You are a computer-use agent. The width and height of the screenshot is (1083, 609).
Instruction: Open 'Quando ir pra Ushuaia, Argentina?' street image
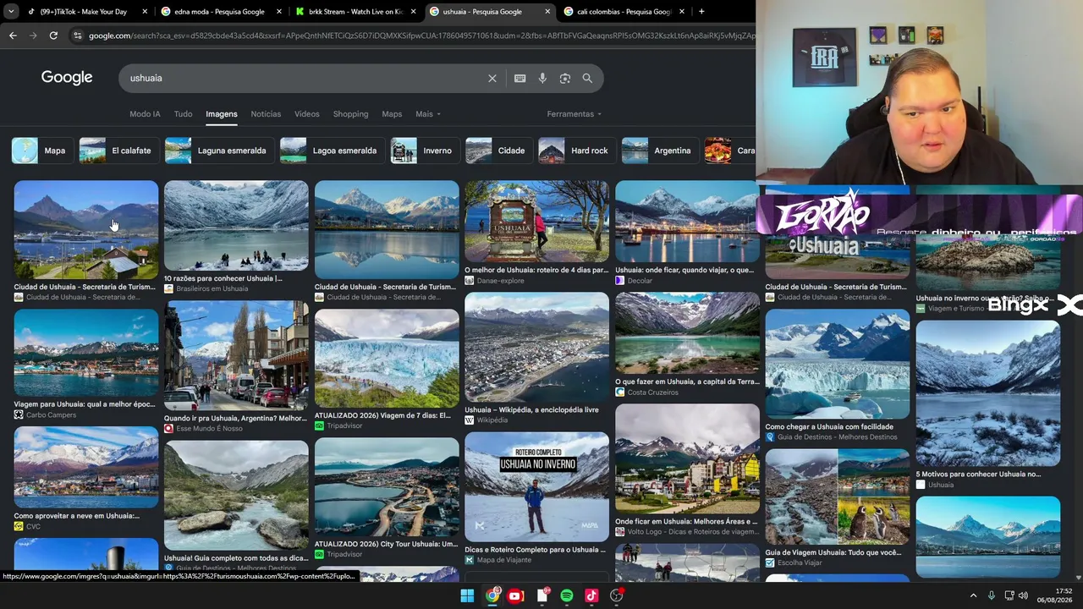[236, 355]
